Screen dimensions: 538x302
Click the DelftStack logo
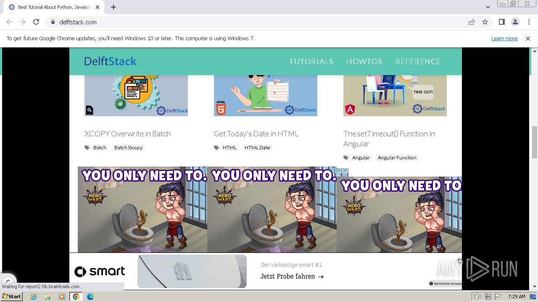pos(110,61)
